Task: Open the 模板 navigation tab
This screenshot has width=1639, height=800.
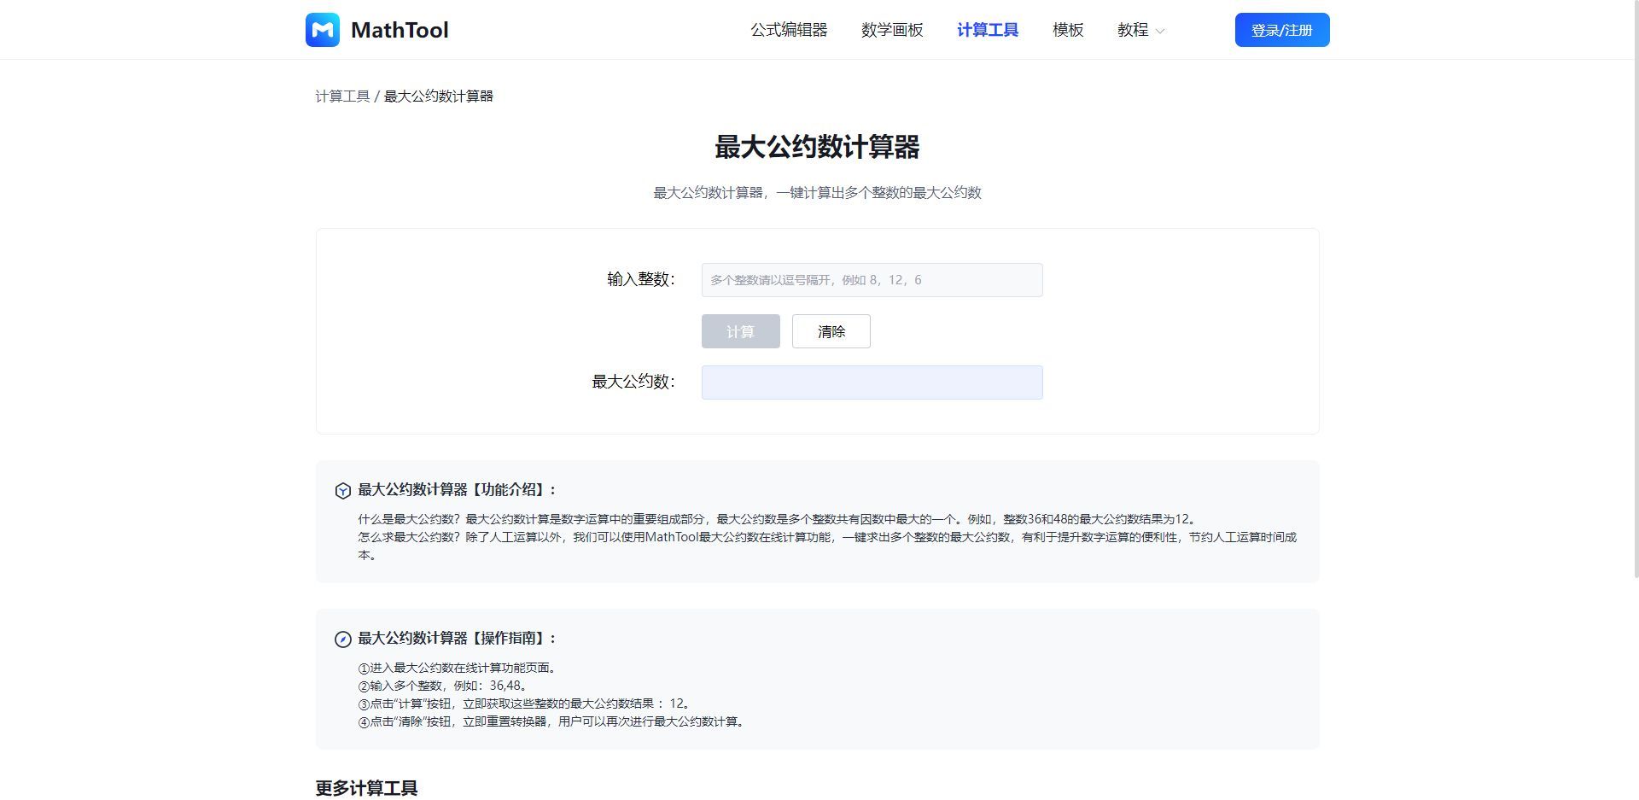Action: [1067, 30]
